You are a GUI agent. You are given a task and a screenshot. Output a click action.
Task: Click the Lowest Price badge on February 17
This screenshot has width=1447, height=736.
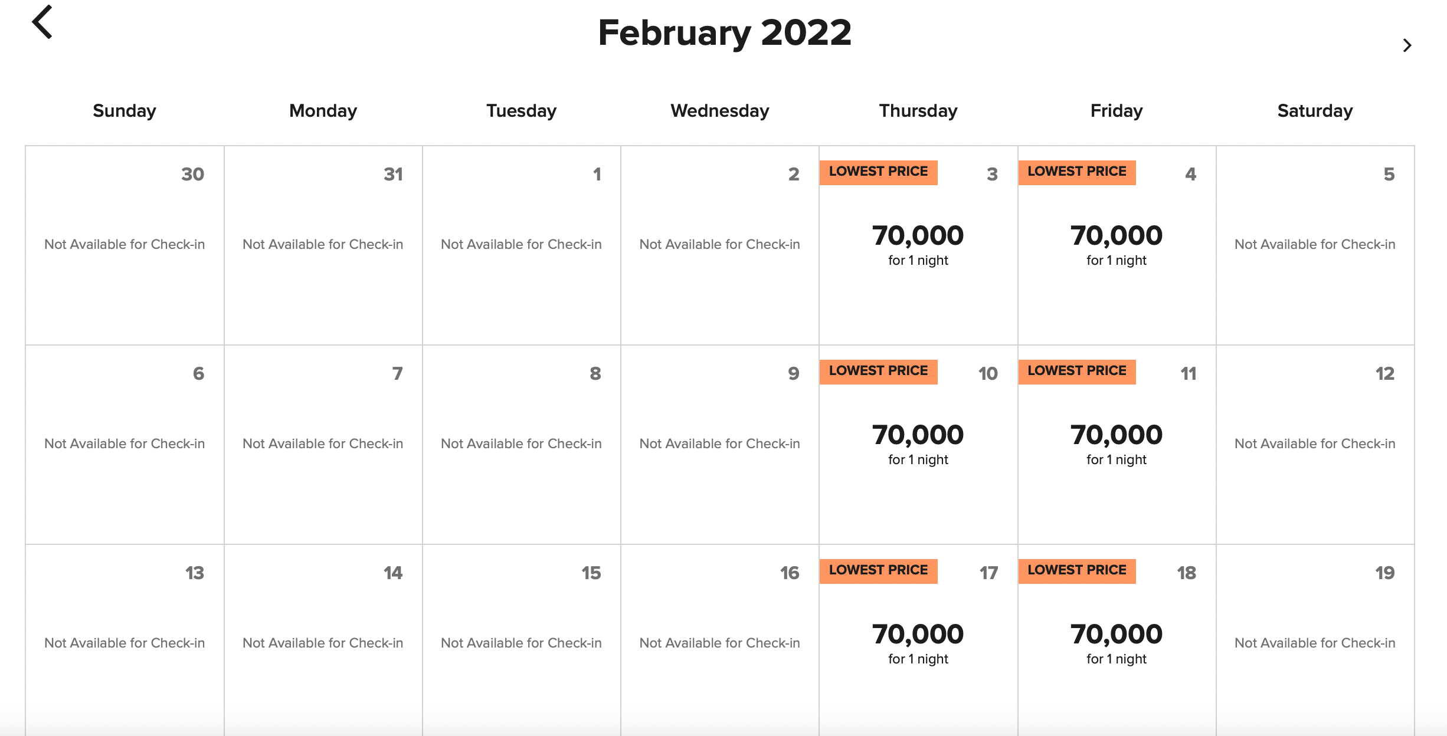[878, 571]
